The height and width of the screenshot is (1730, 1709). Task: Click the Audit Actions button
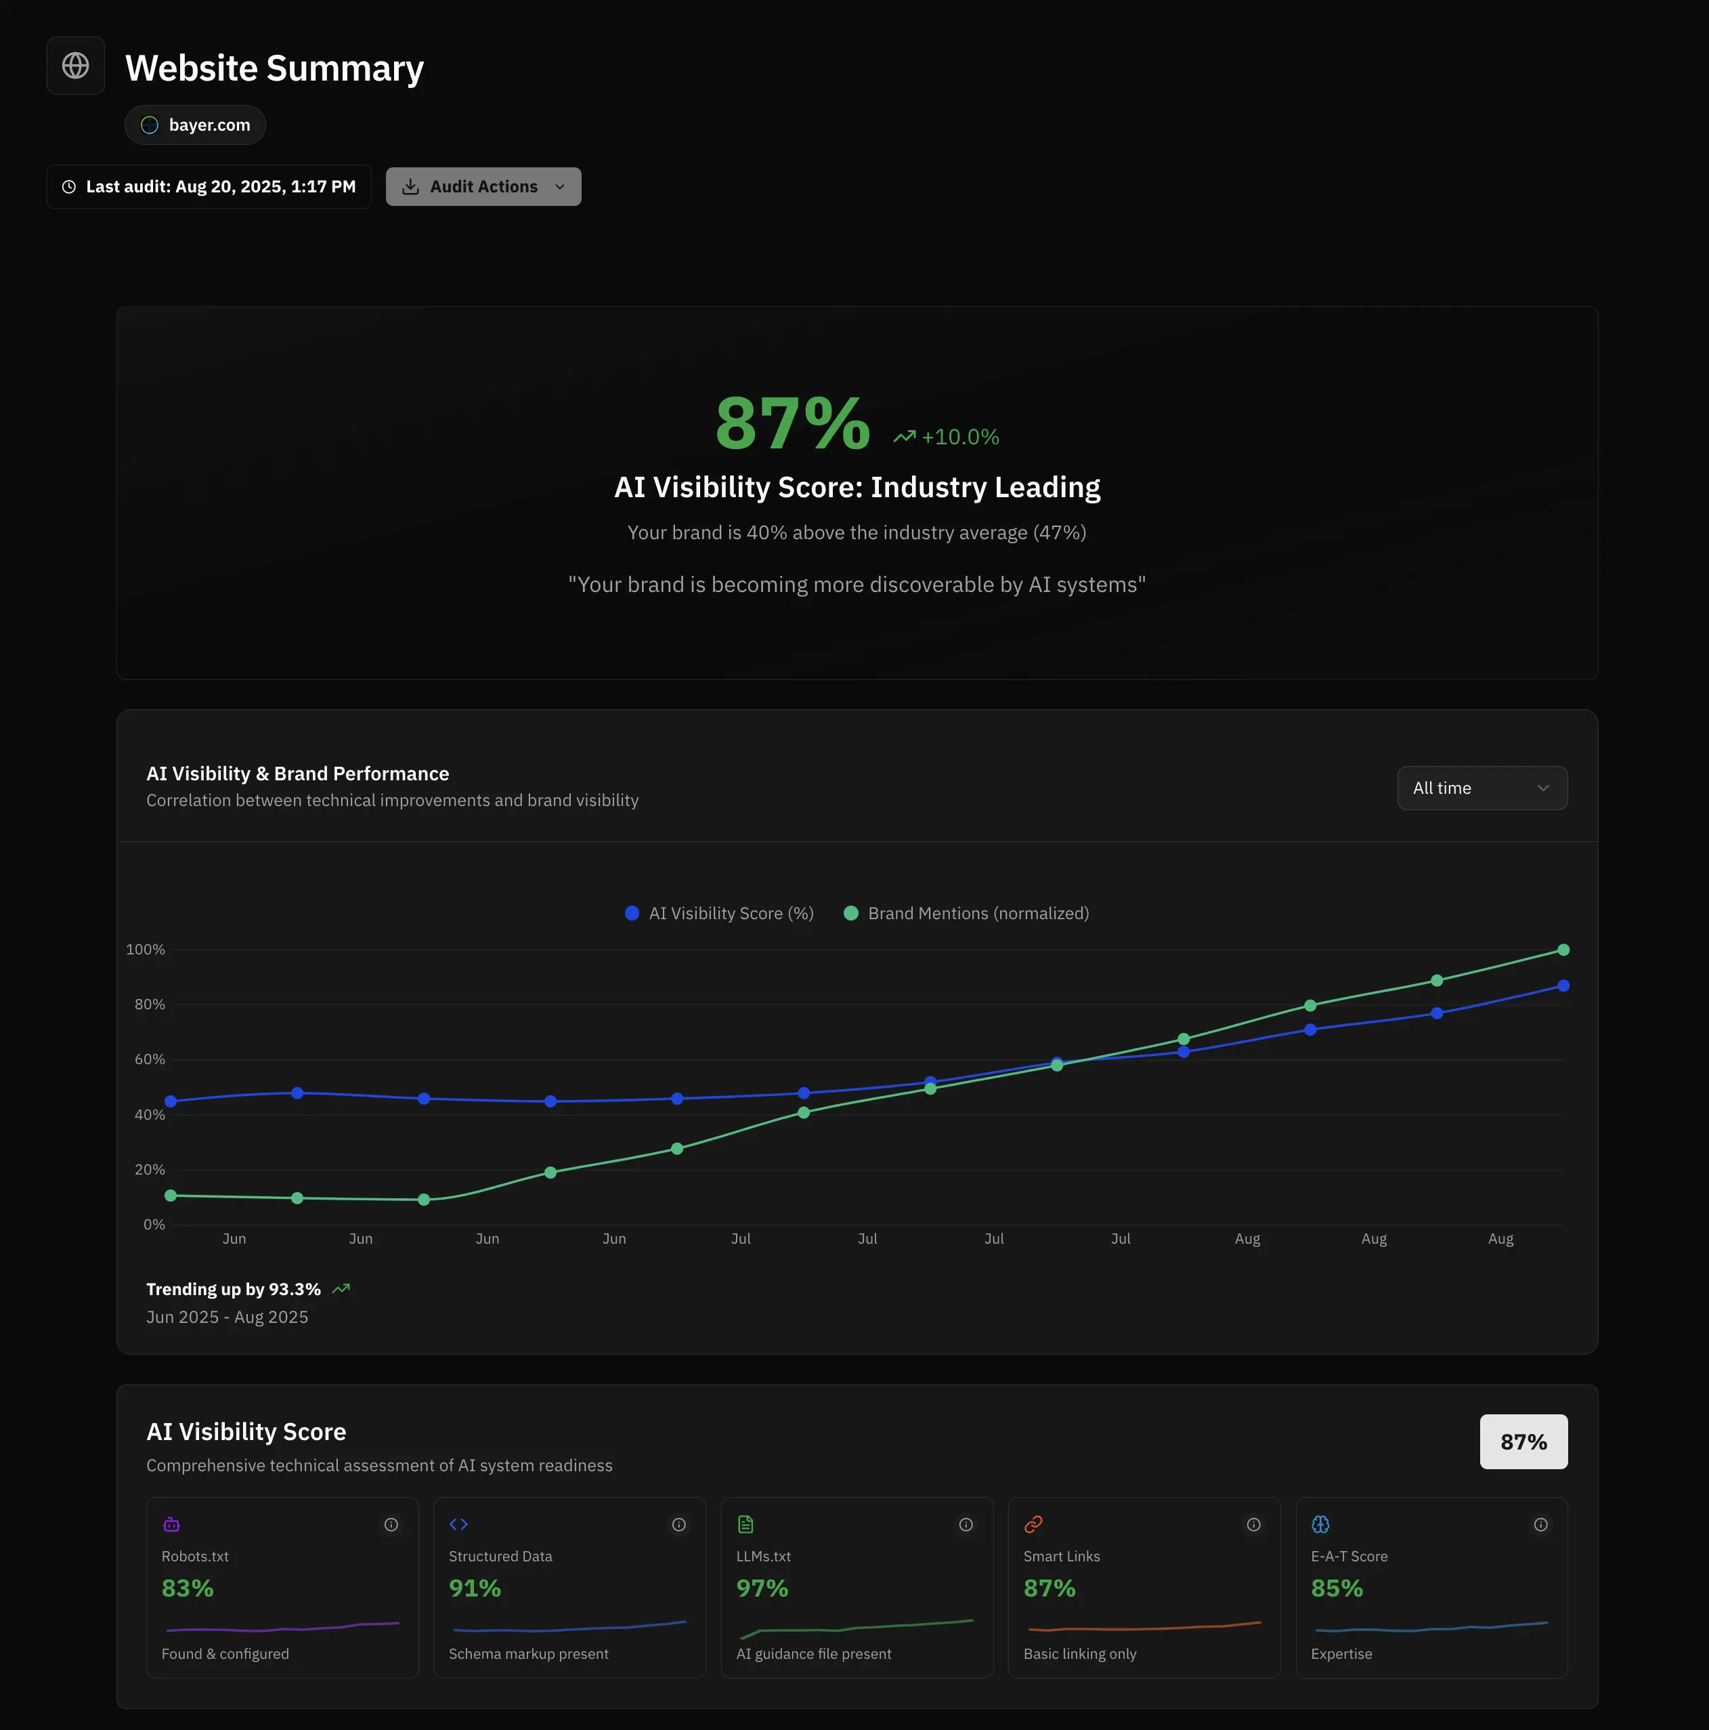(x=483, y=186)
